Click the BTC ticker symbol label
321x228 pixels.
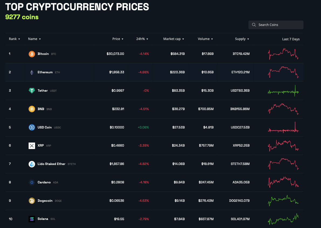(53, 54)
